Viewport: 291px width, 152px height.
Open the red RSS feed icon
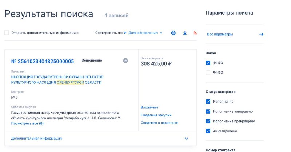(195, 33)
